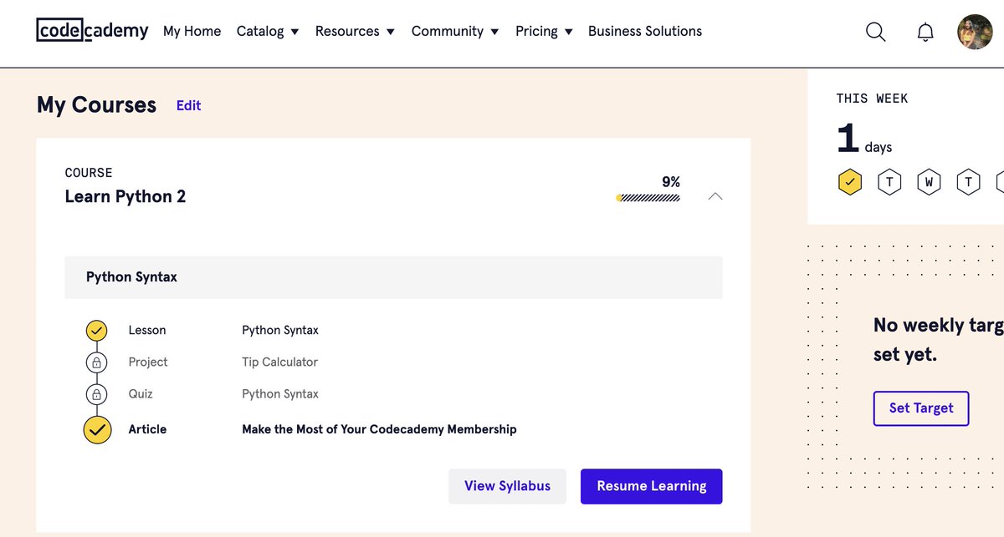Expand the Catalog dropdown menu
The image size is (1004, 537).
(x=268, y=31)
